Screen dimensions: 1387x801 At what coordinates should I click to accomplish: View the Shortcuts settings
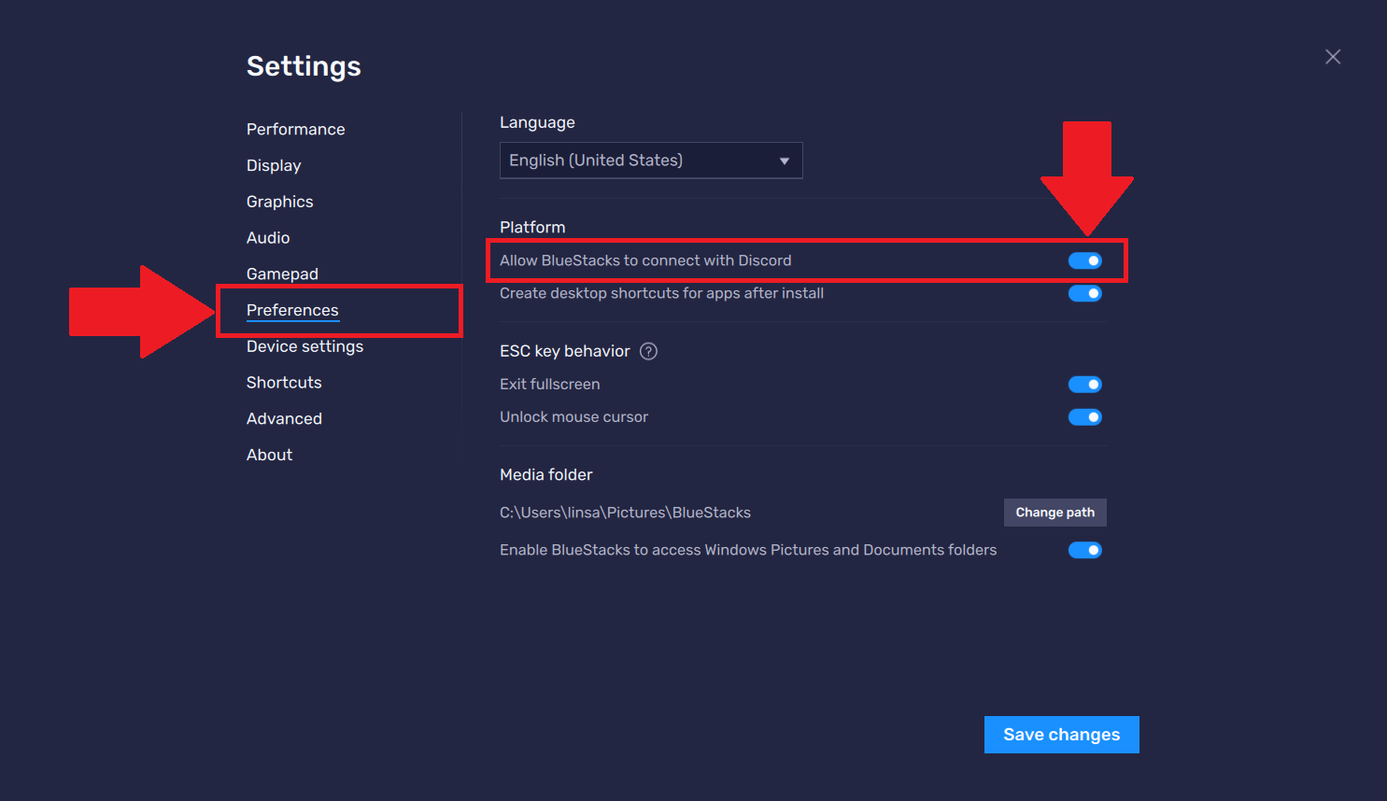click(x=284, y=383)
